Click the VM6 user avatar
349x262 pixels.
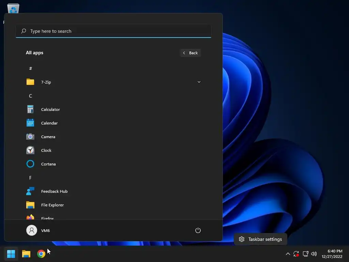point(32,230)
